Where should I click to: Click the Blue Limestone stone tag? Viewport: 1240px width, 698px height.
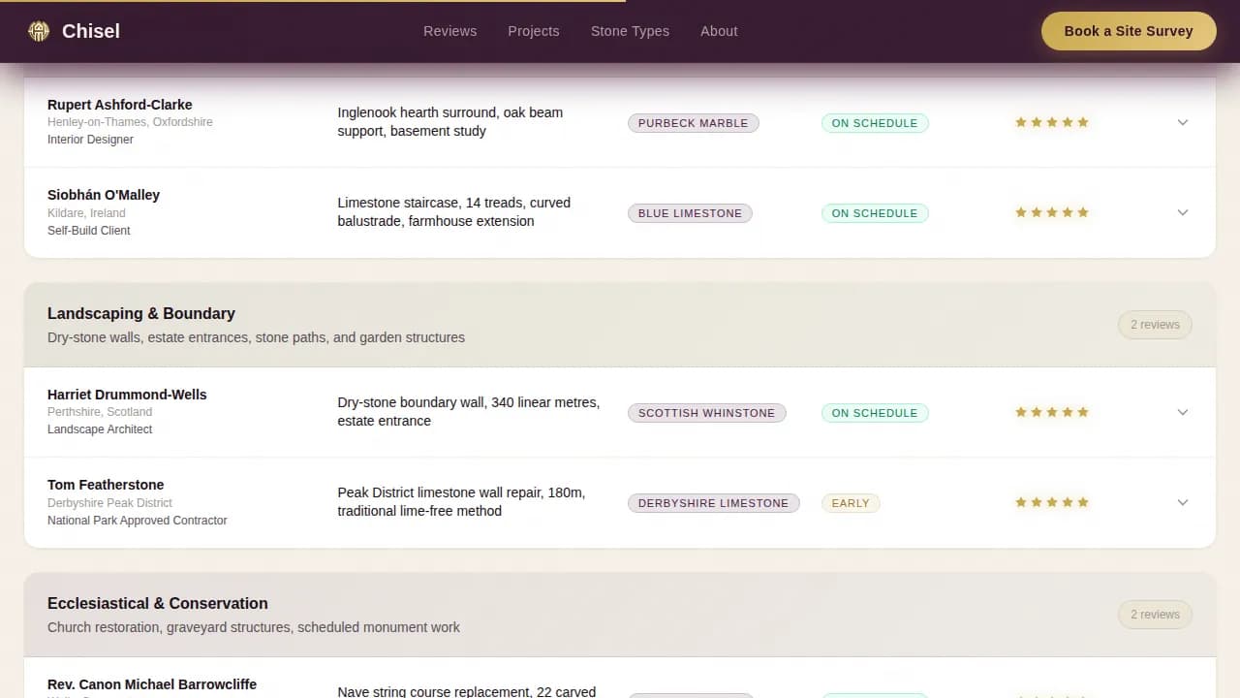coord(690,213)
